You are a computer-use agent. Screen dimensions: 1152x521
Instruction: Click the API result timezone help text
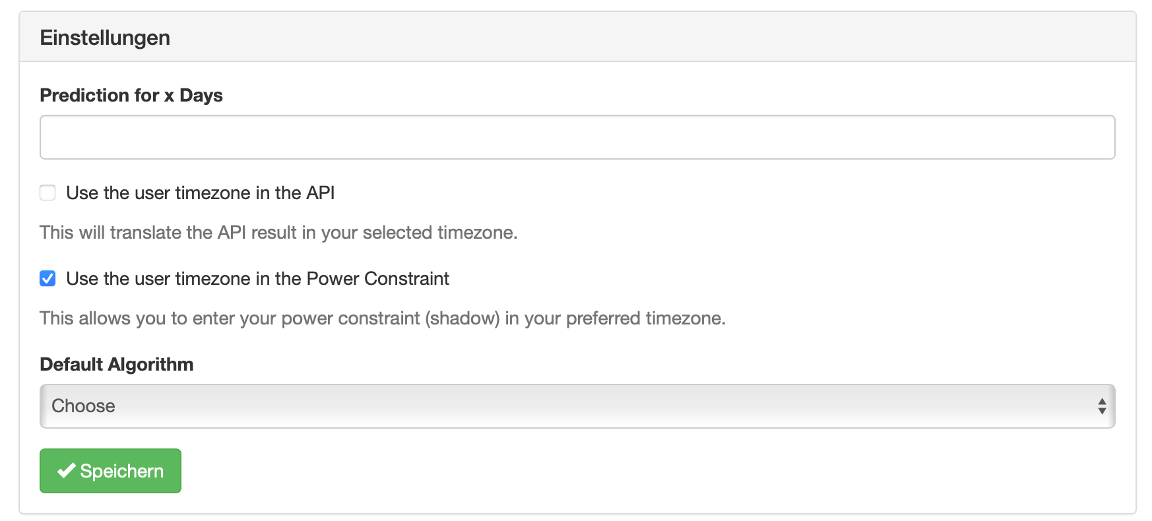pos(278,232)
